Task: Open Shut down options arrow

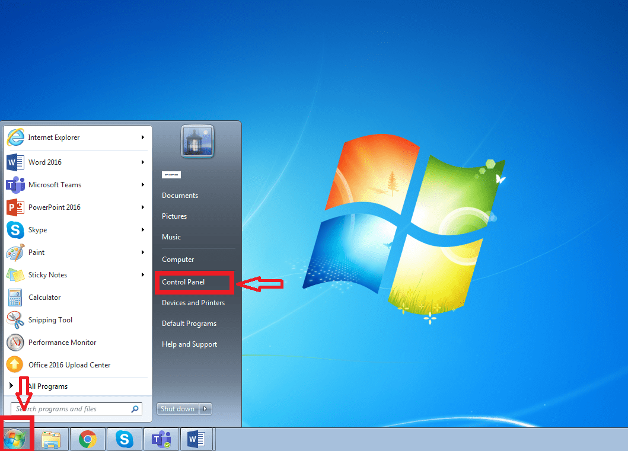Action: click(x=205, y=409)
